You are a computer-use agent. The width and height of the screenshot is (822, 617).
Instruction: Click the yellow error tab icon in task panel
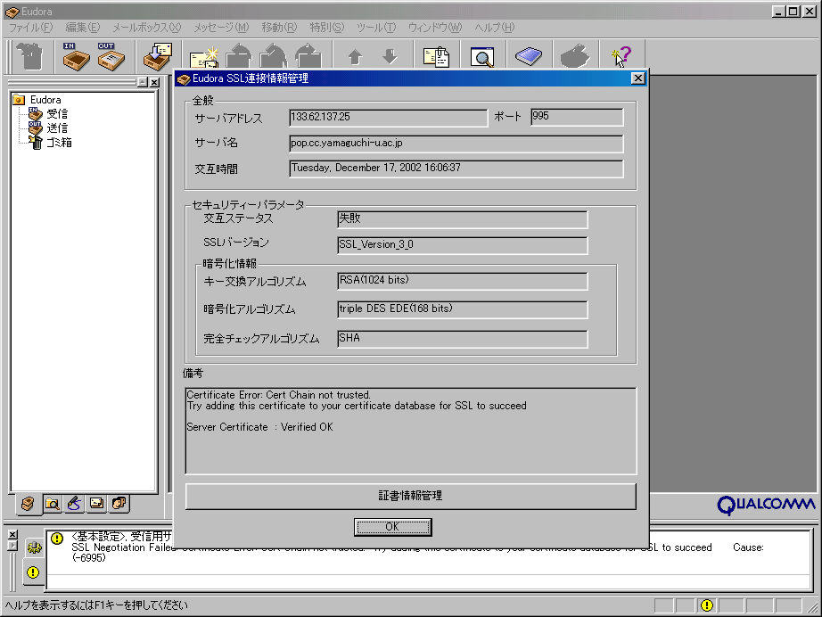(x=33, y=572)
